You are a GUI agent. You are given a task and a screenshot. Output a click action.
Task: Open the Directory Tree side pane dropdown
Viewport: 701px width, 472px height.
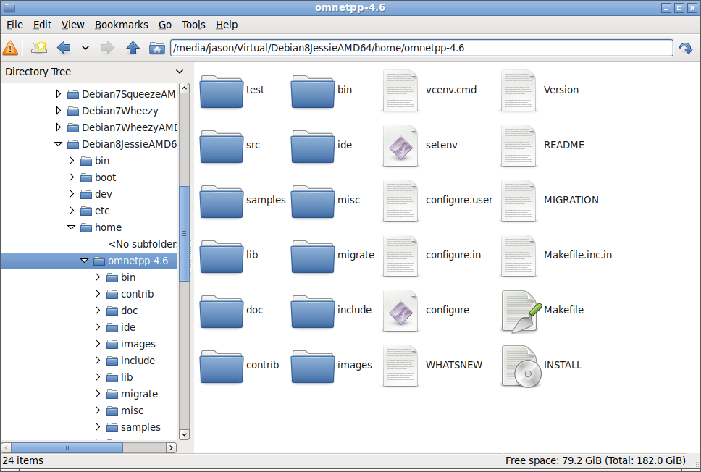[180, 72]
